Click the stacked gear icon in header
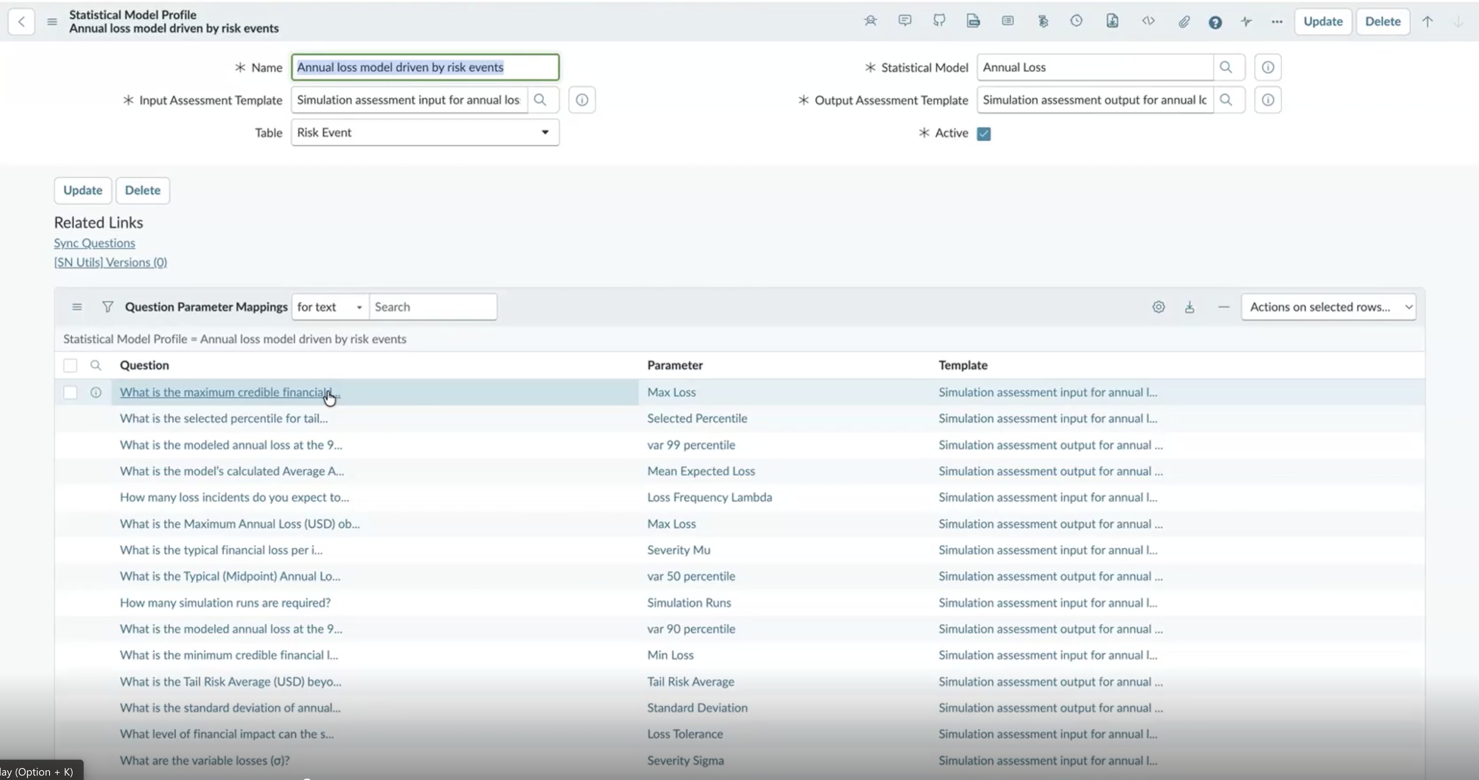 (1043, 21)
